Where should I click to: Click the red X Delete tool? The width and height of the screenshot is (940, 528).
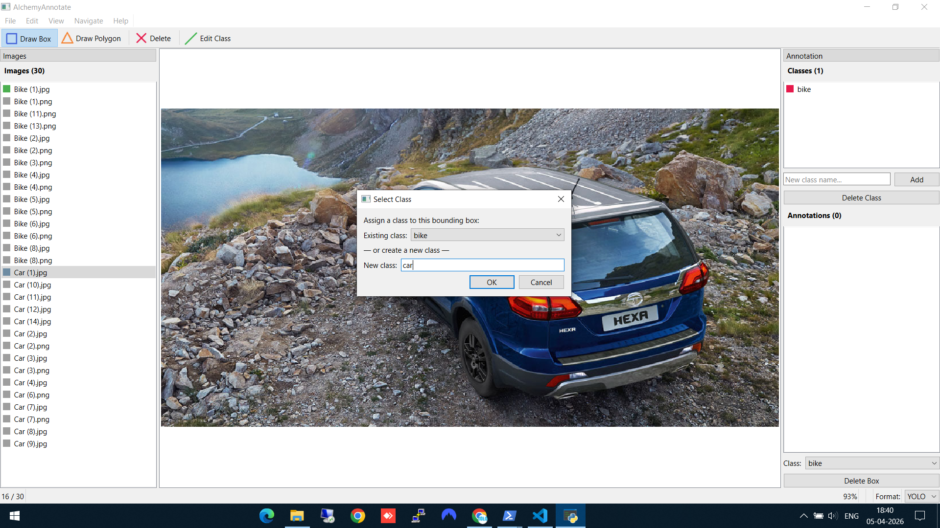(x=153, y=39)
